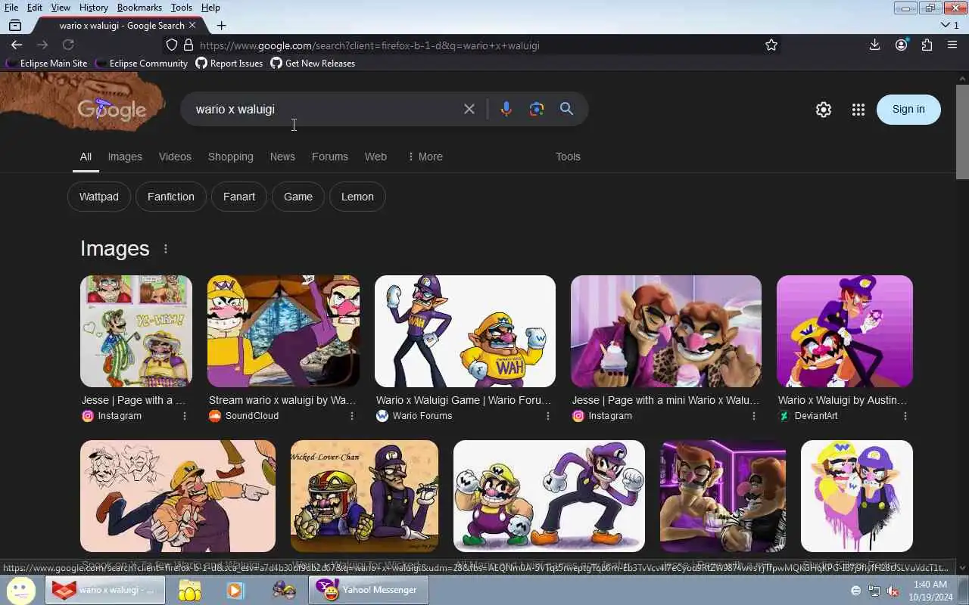Click the magnifying glass search button
Image resolution: width=969 pixels, height=605 pixels.
tap(566, 109)
